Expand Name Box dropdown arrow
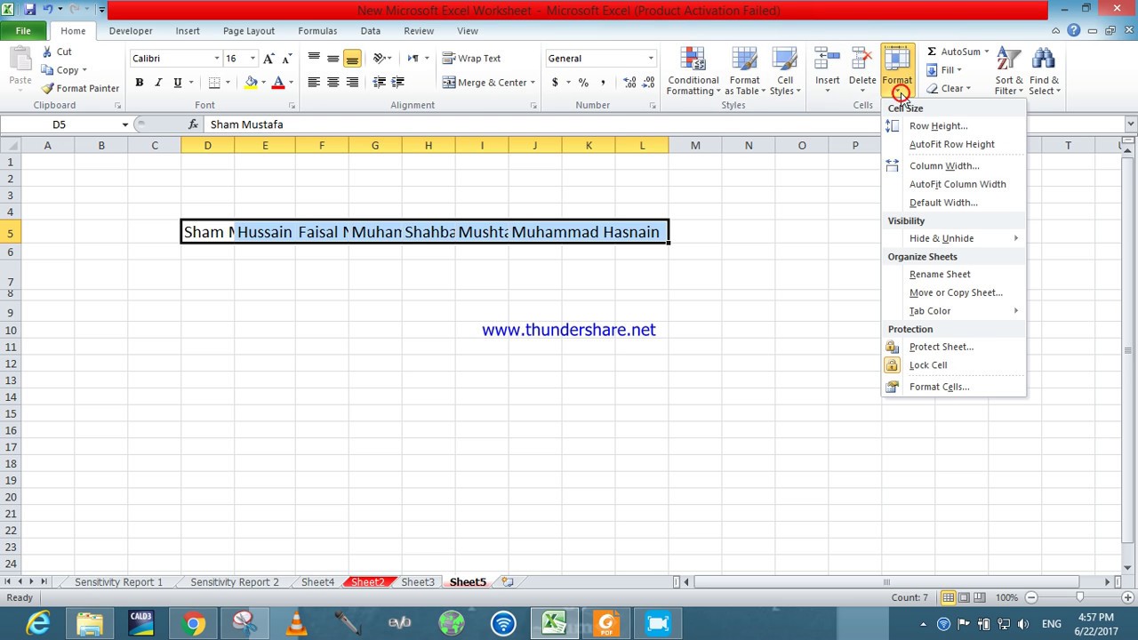1138x640 pixels. point(124,124)
